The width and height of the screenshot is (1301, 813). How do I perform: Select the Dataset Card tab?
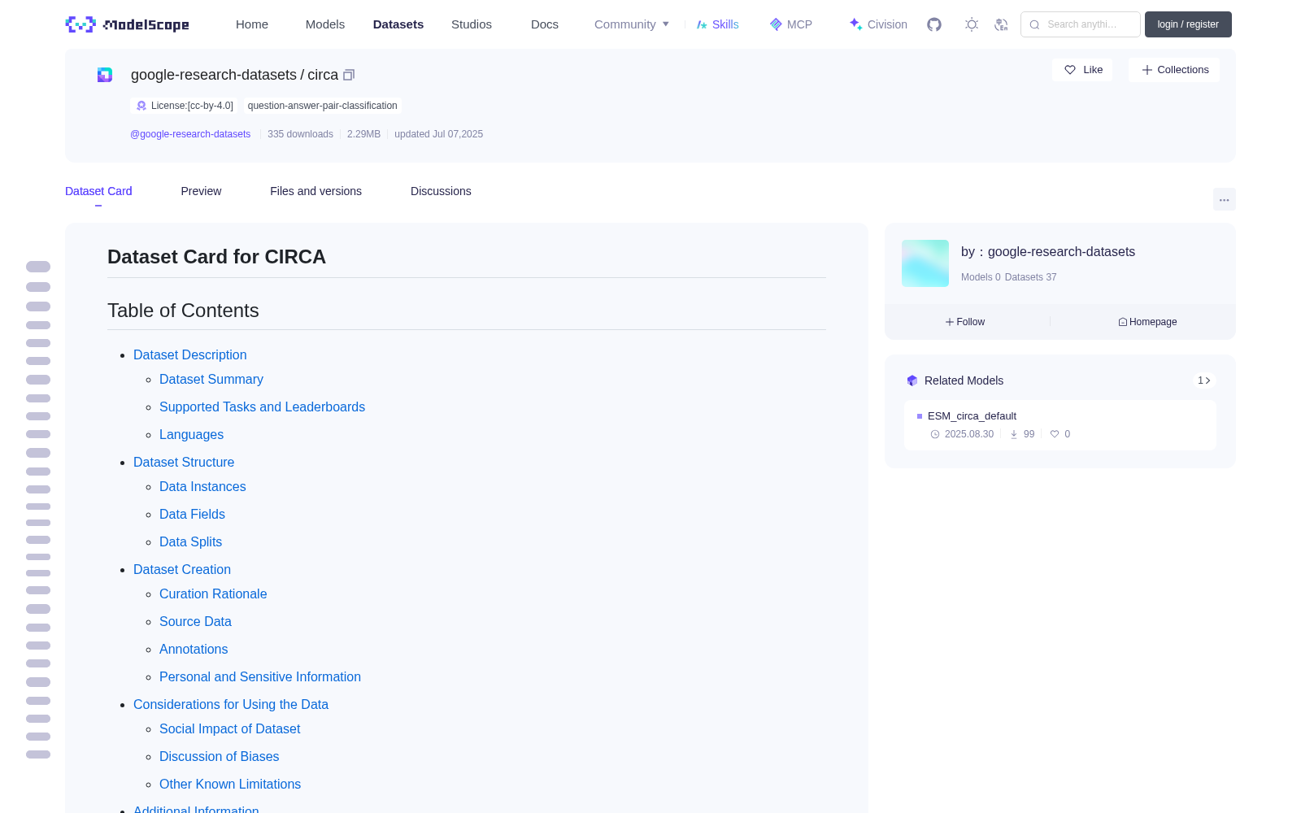pos(98,191)
